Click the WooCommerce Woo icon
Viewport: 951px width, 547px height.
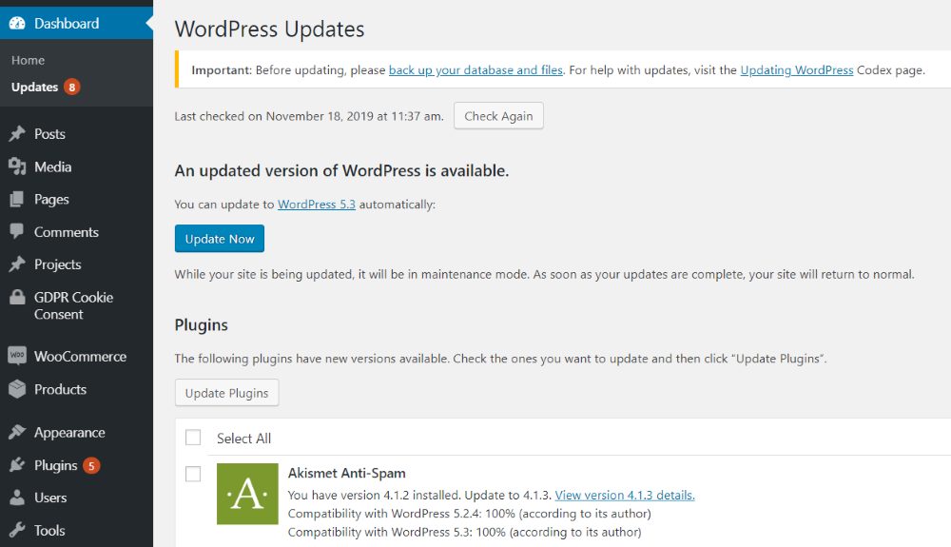17,356
